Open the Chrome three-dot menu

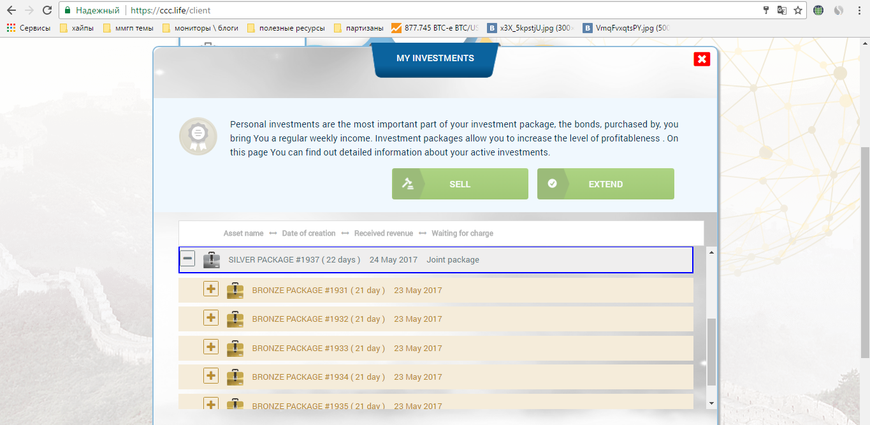(858, 10)
